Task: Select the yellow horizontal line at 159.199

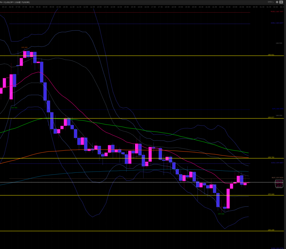Action: [x=140, y=231]
